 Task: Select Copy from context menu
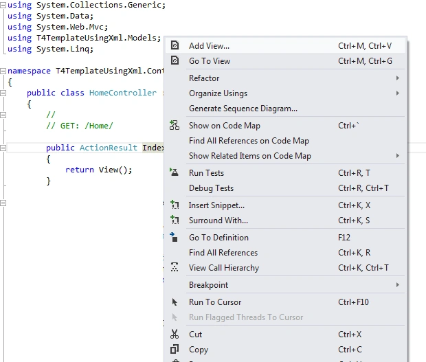285,350
